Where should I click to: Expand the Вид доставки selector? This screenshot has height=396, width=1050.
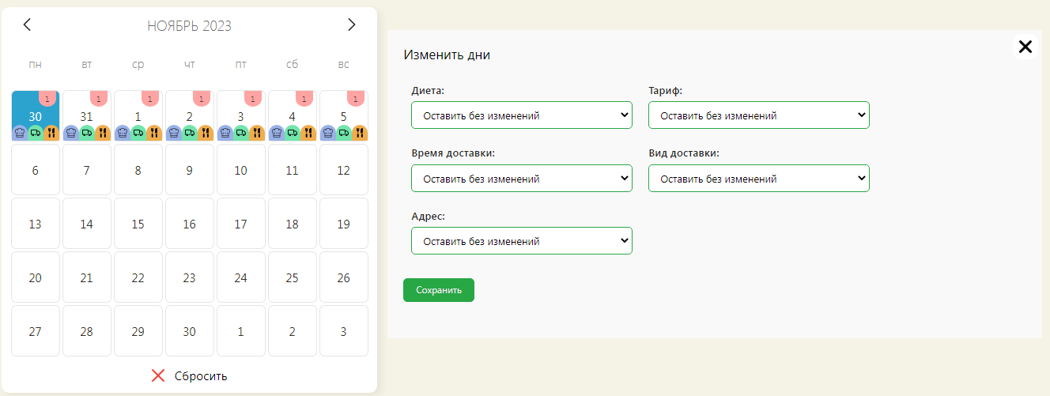tap(758, 179)
